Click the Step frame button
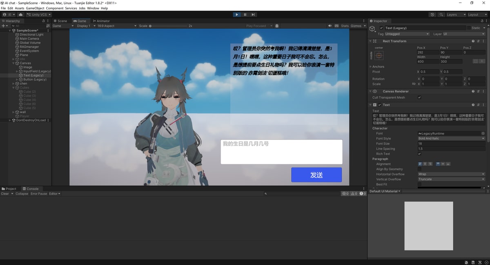 (253, 15)
